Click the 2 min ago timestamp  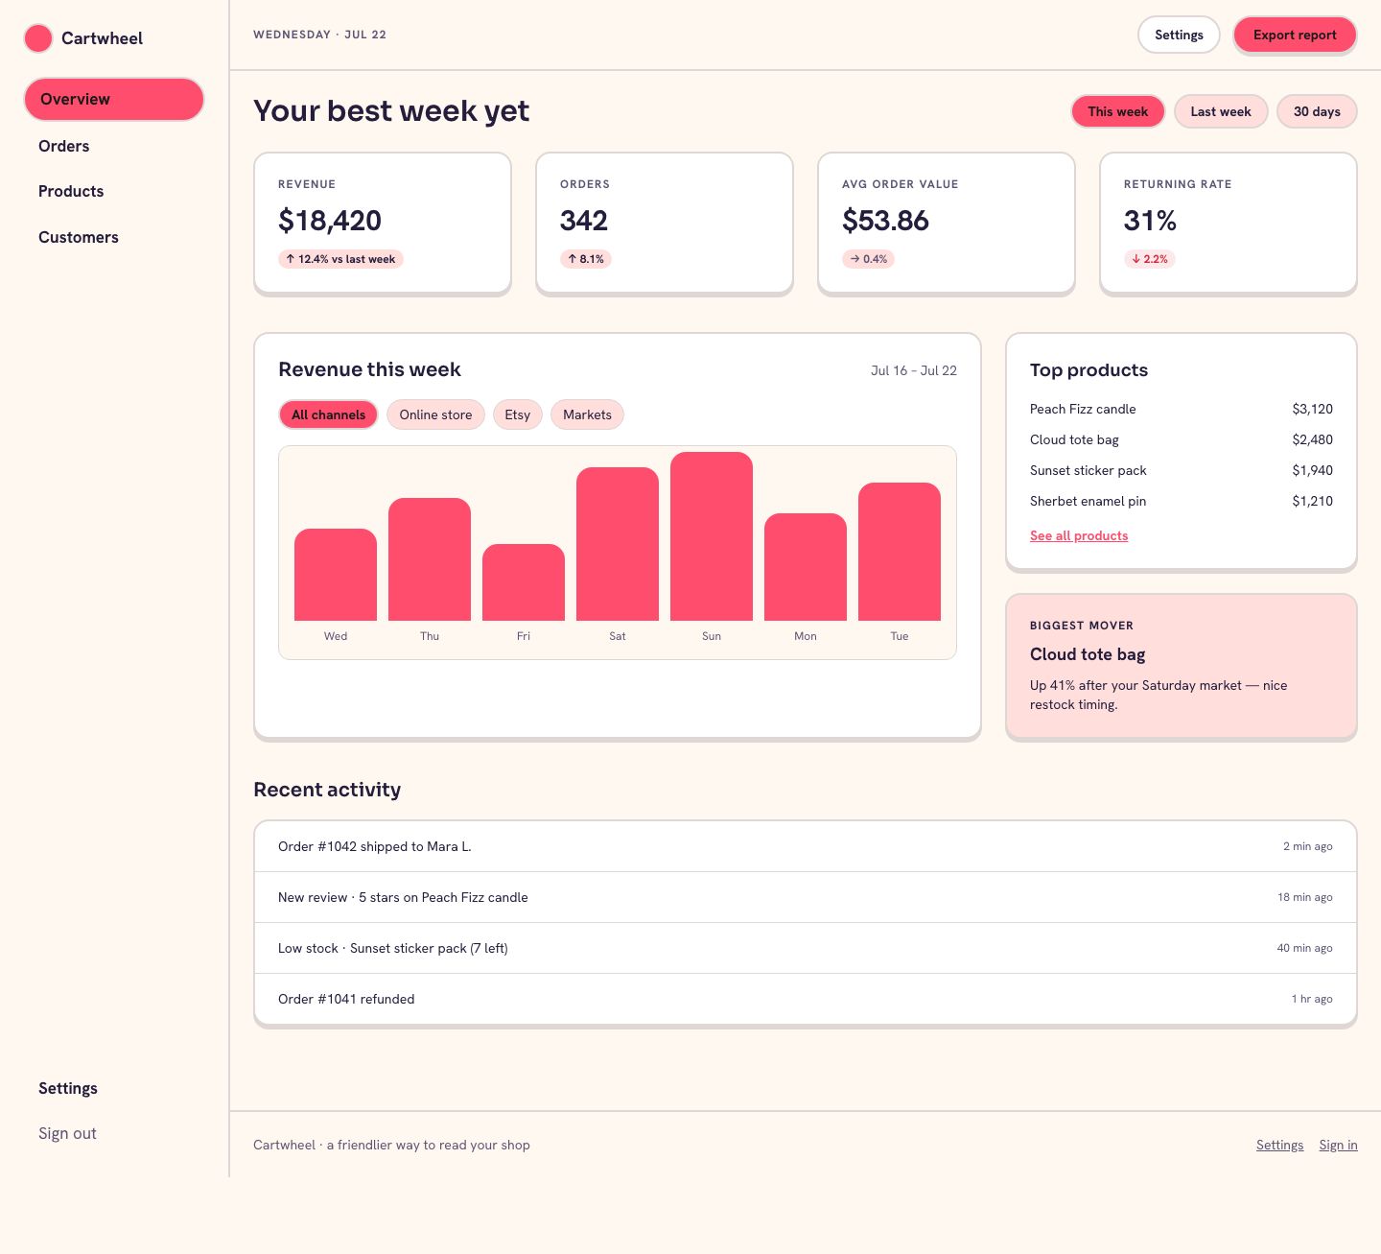tap(1308, 846)
